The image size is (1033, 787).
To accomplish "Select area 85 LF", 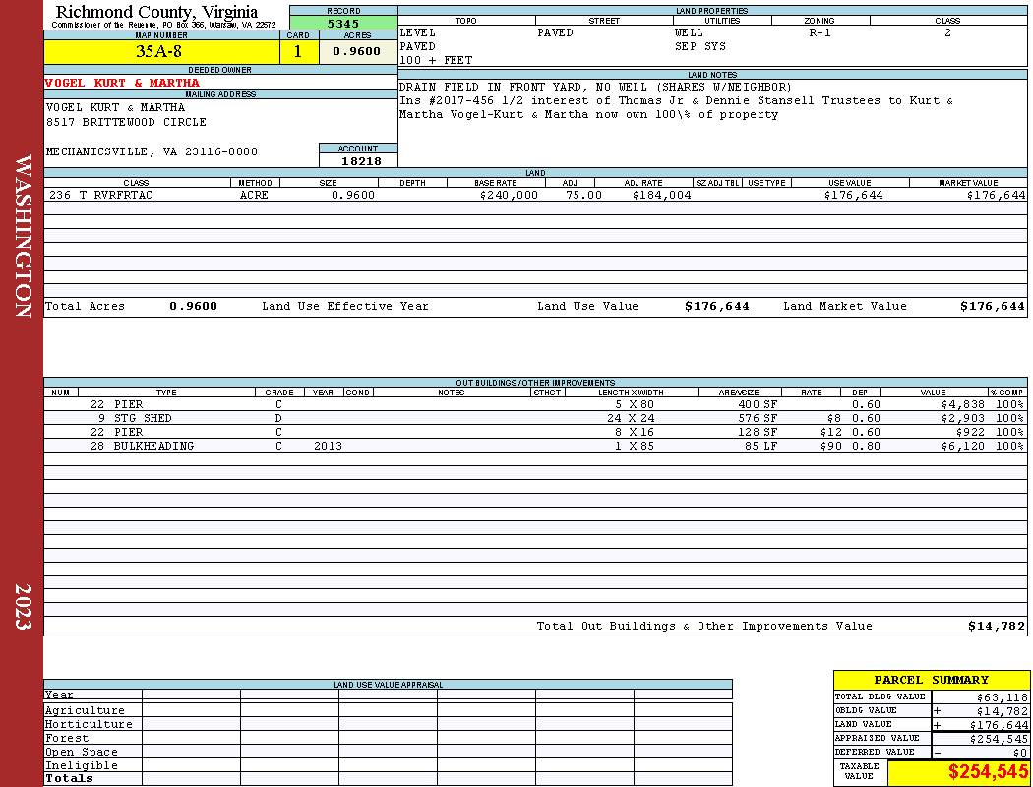I will (x=760, y=446).
